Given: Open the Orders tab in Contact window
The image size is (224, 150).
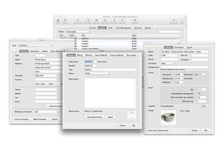Looking at the screenshot, I should pyautogui.click(x=45, y=51).
